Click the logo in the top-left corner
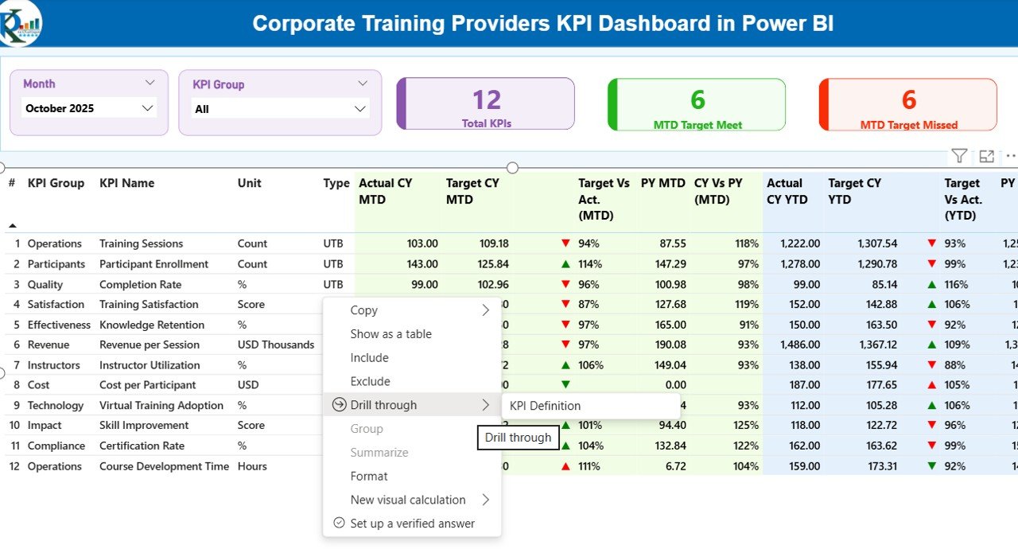The width and height of the screenshot is (1018, 549). click(21, 23)
